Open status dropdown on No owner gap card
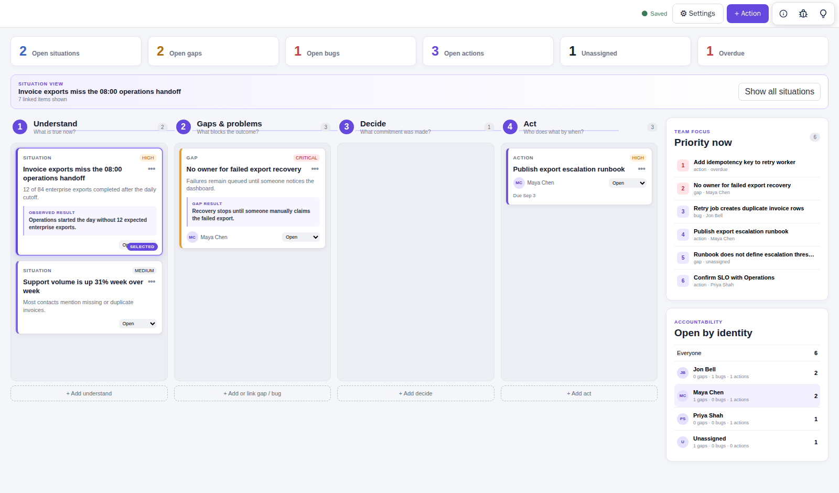 [302, 237]
